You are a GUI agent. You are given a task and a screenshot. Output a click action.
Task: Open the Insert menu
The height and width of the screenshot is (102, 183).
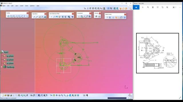point(22,6)
